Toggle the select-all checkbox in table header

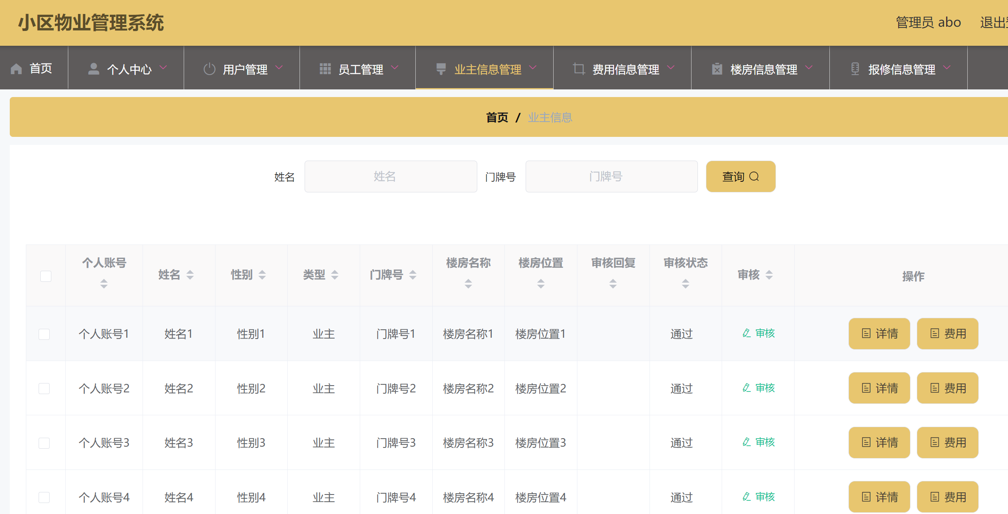[x=46, y=276]
